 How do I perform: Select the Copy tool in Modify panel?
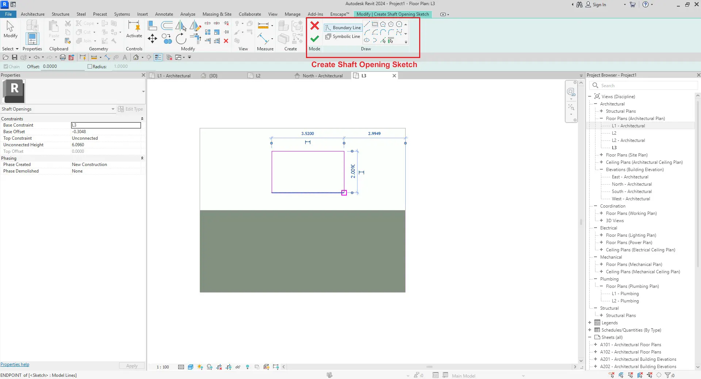[167, 38]
